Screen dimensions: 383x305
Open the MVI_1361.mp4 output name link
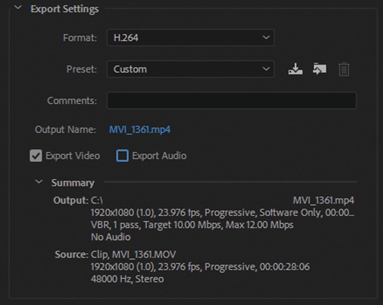(140, 130)
